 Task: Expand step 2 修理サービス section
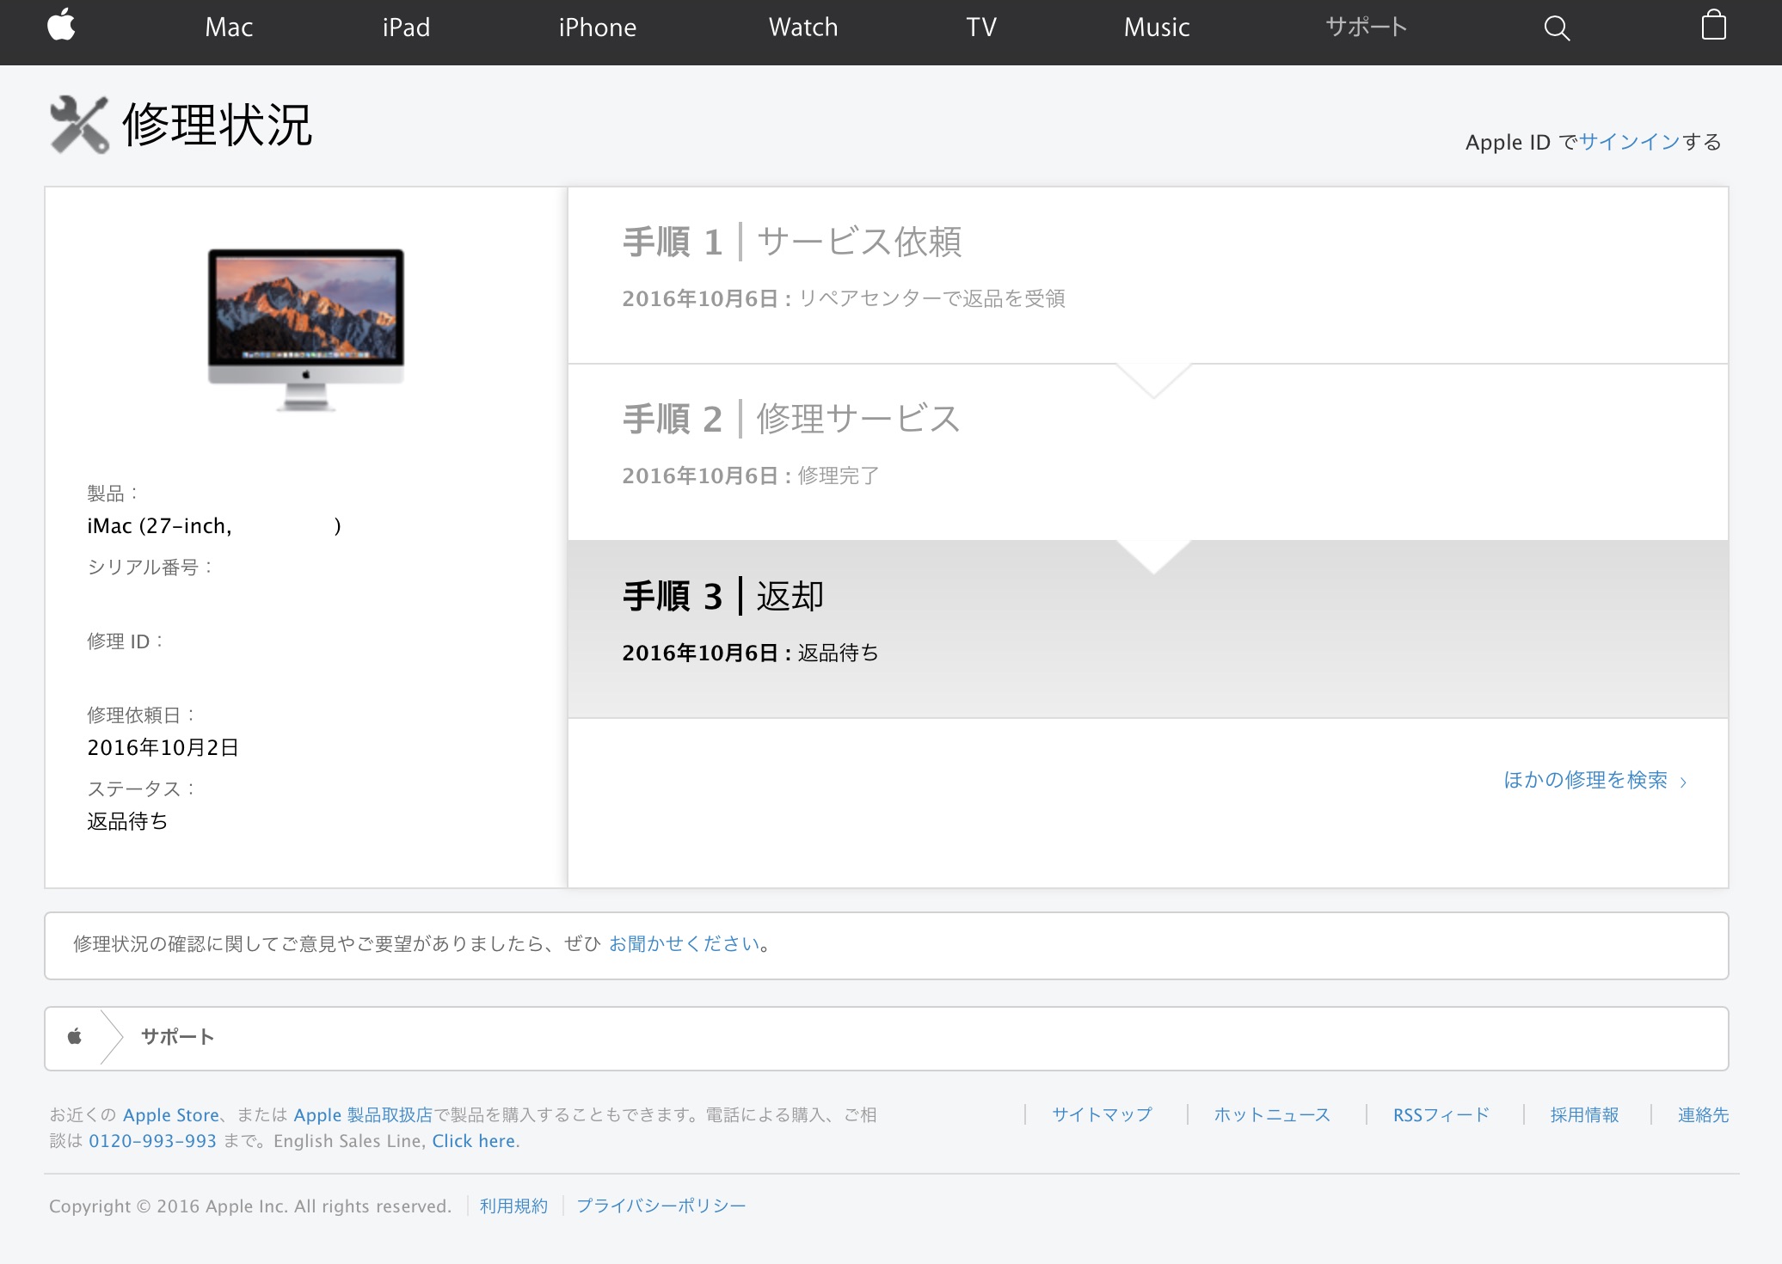[x=790, y=420]
